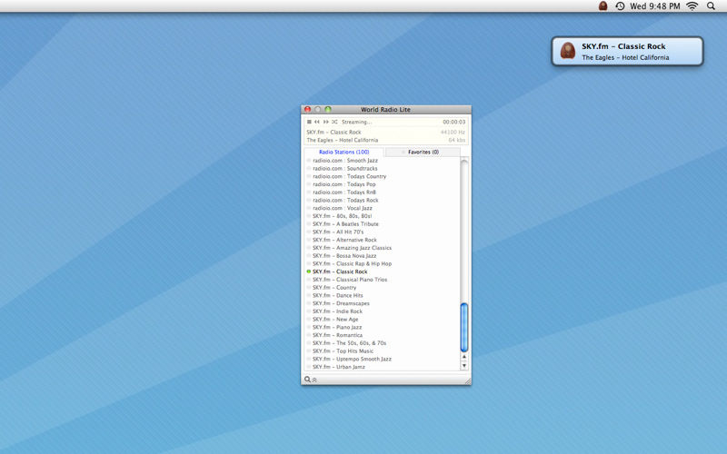The width and height of the screenshot is (727, 454).
Task: Click the scrollbar down arrow
Action: [464, 366]
